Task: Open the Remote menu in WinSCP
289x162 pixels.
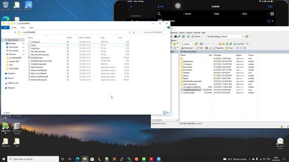Action: [x=197, y=33]
